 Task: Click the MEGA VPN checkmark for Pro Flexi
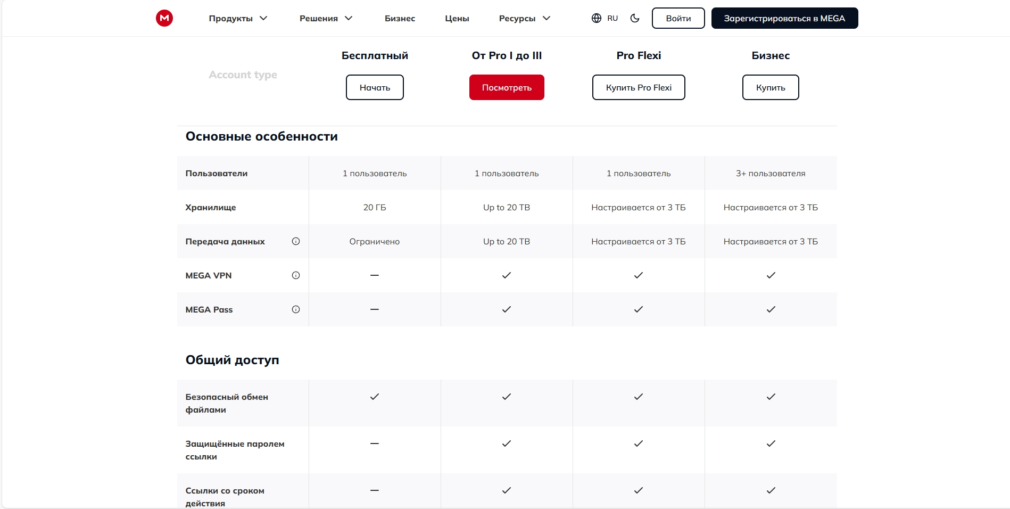click(x=639, y=275)
